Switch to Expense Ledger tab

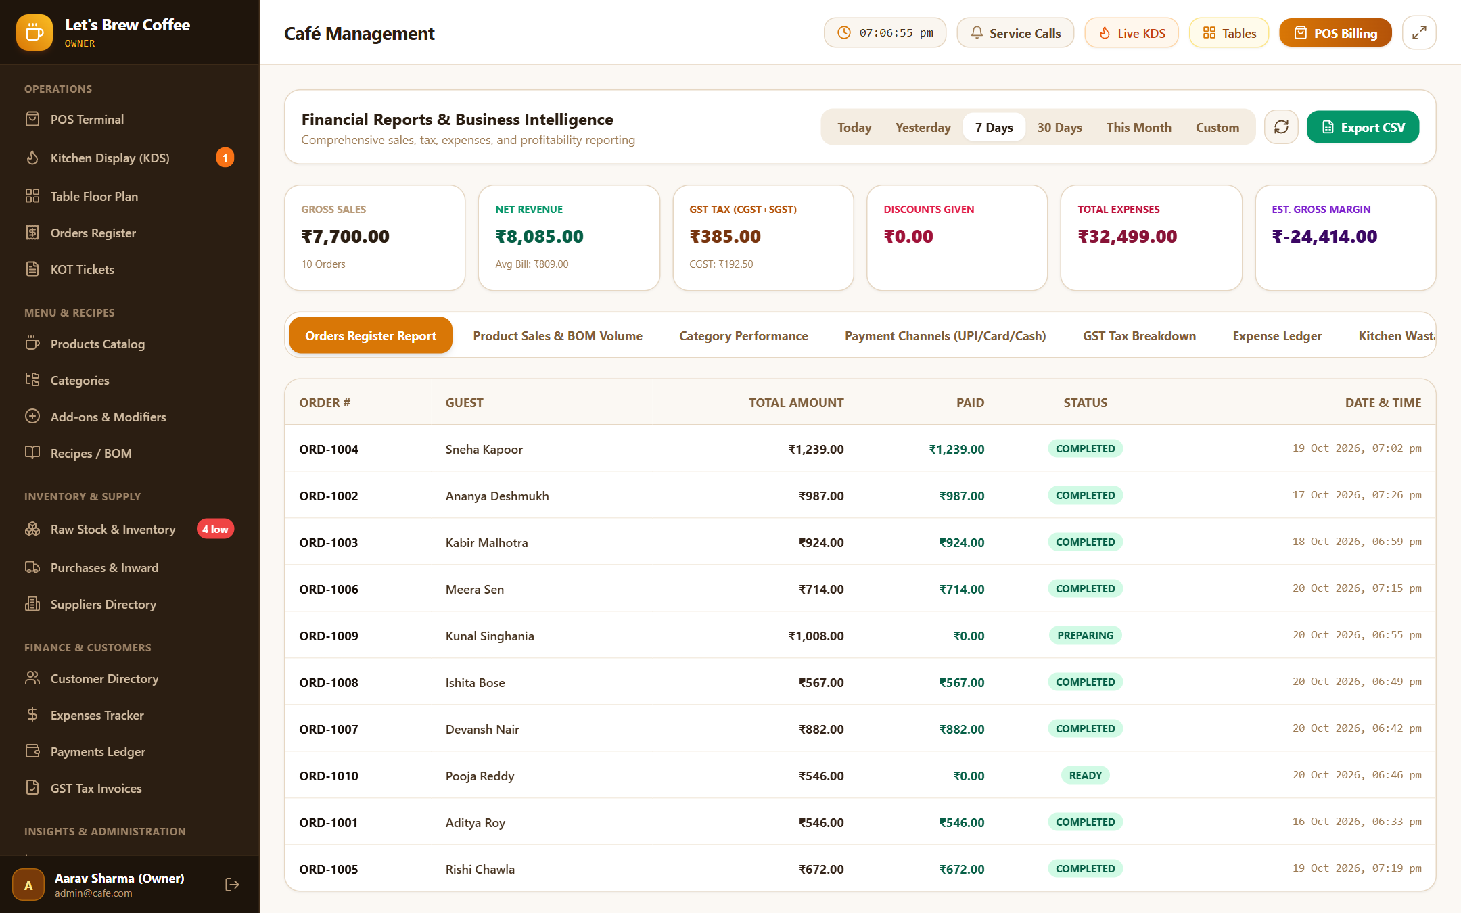1277,335
